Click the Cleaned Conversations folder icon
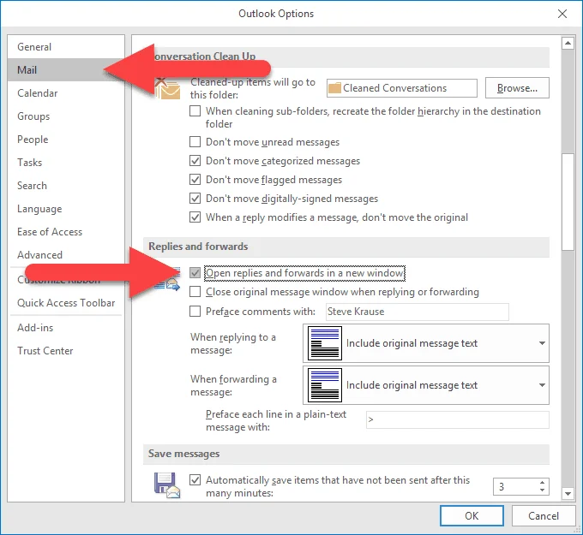583x535 pixels. coord(334,88)
